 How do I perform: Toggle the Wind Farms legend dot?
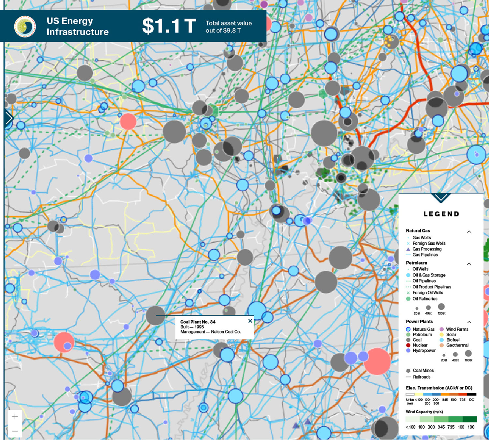coord(442,329)
